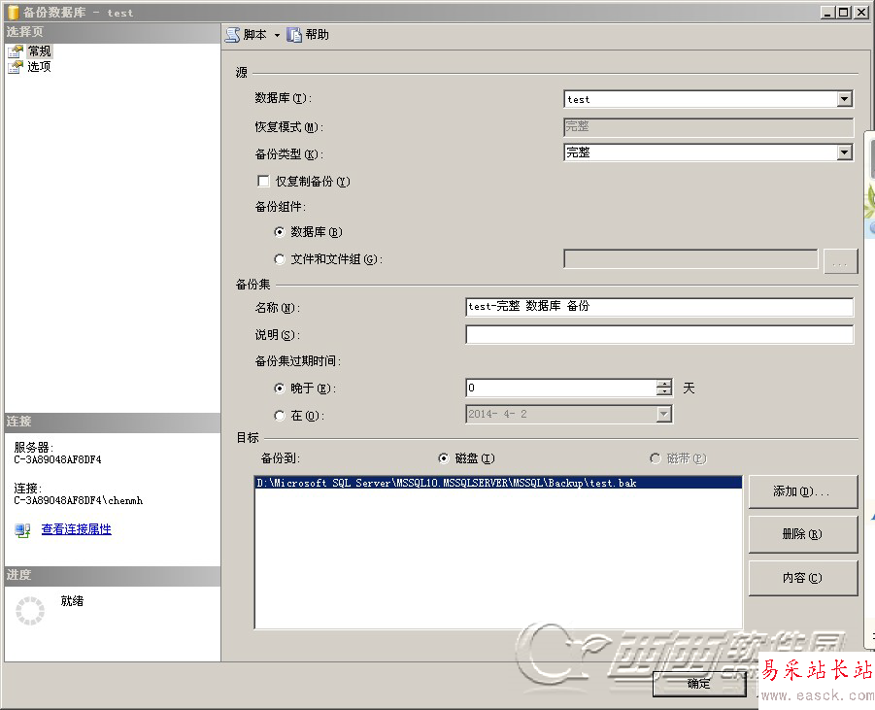The image size is (875, 710).
Task: Select the 常规 page icon
Action: [16, 51]
